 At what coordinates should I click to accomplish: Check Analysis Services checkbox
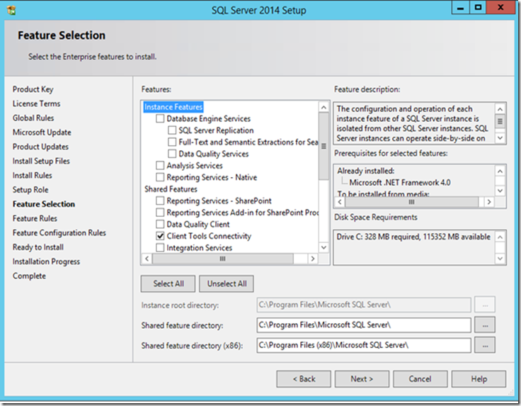(x=160, y=165)
